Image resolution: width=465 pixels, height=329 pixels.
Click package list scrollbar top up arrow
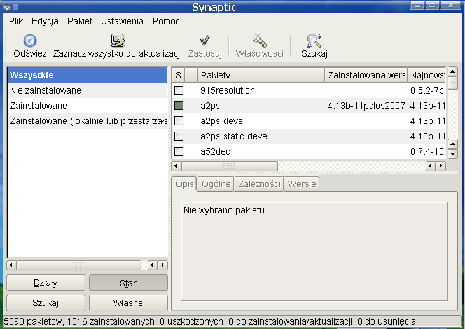pos(452,71)
